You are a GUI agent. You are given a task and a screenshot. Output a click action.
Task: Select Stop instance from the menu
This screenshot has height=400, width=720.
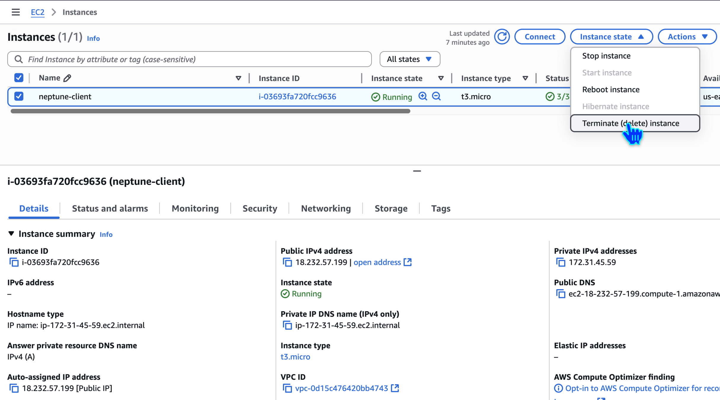(x=606, y=56)
